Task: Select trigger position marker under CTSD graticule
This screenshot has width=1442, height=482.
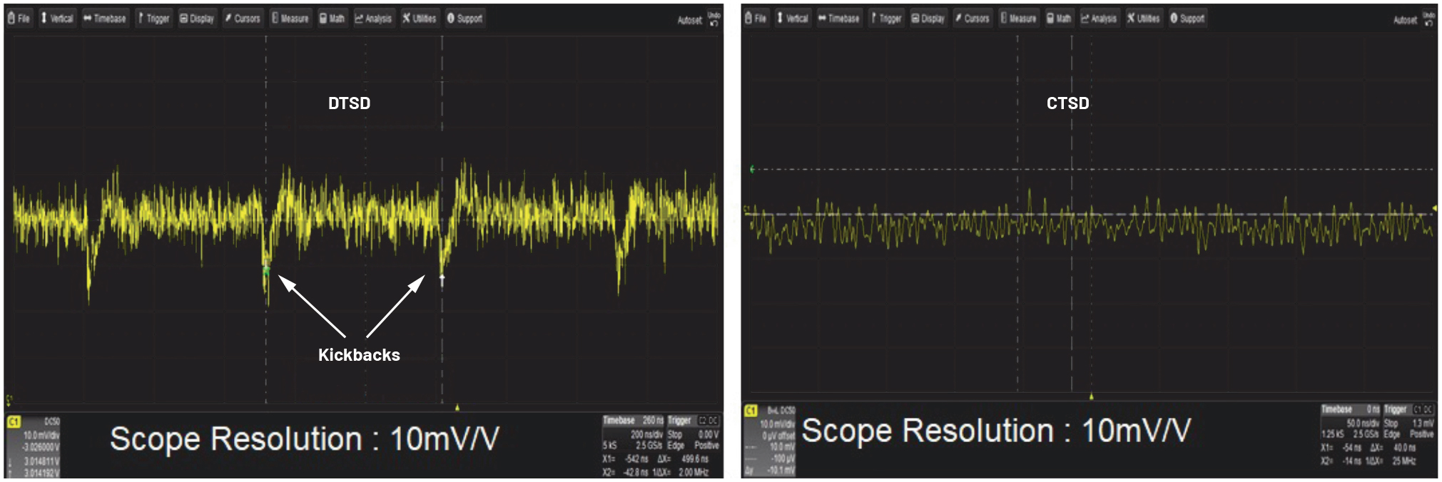Action: point(1091,396)
